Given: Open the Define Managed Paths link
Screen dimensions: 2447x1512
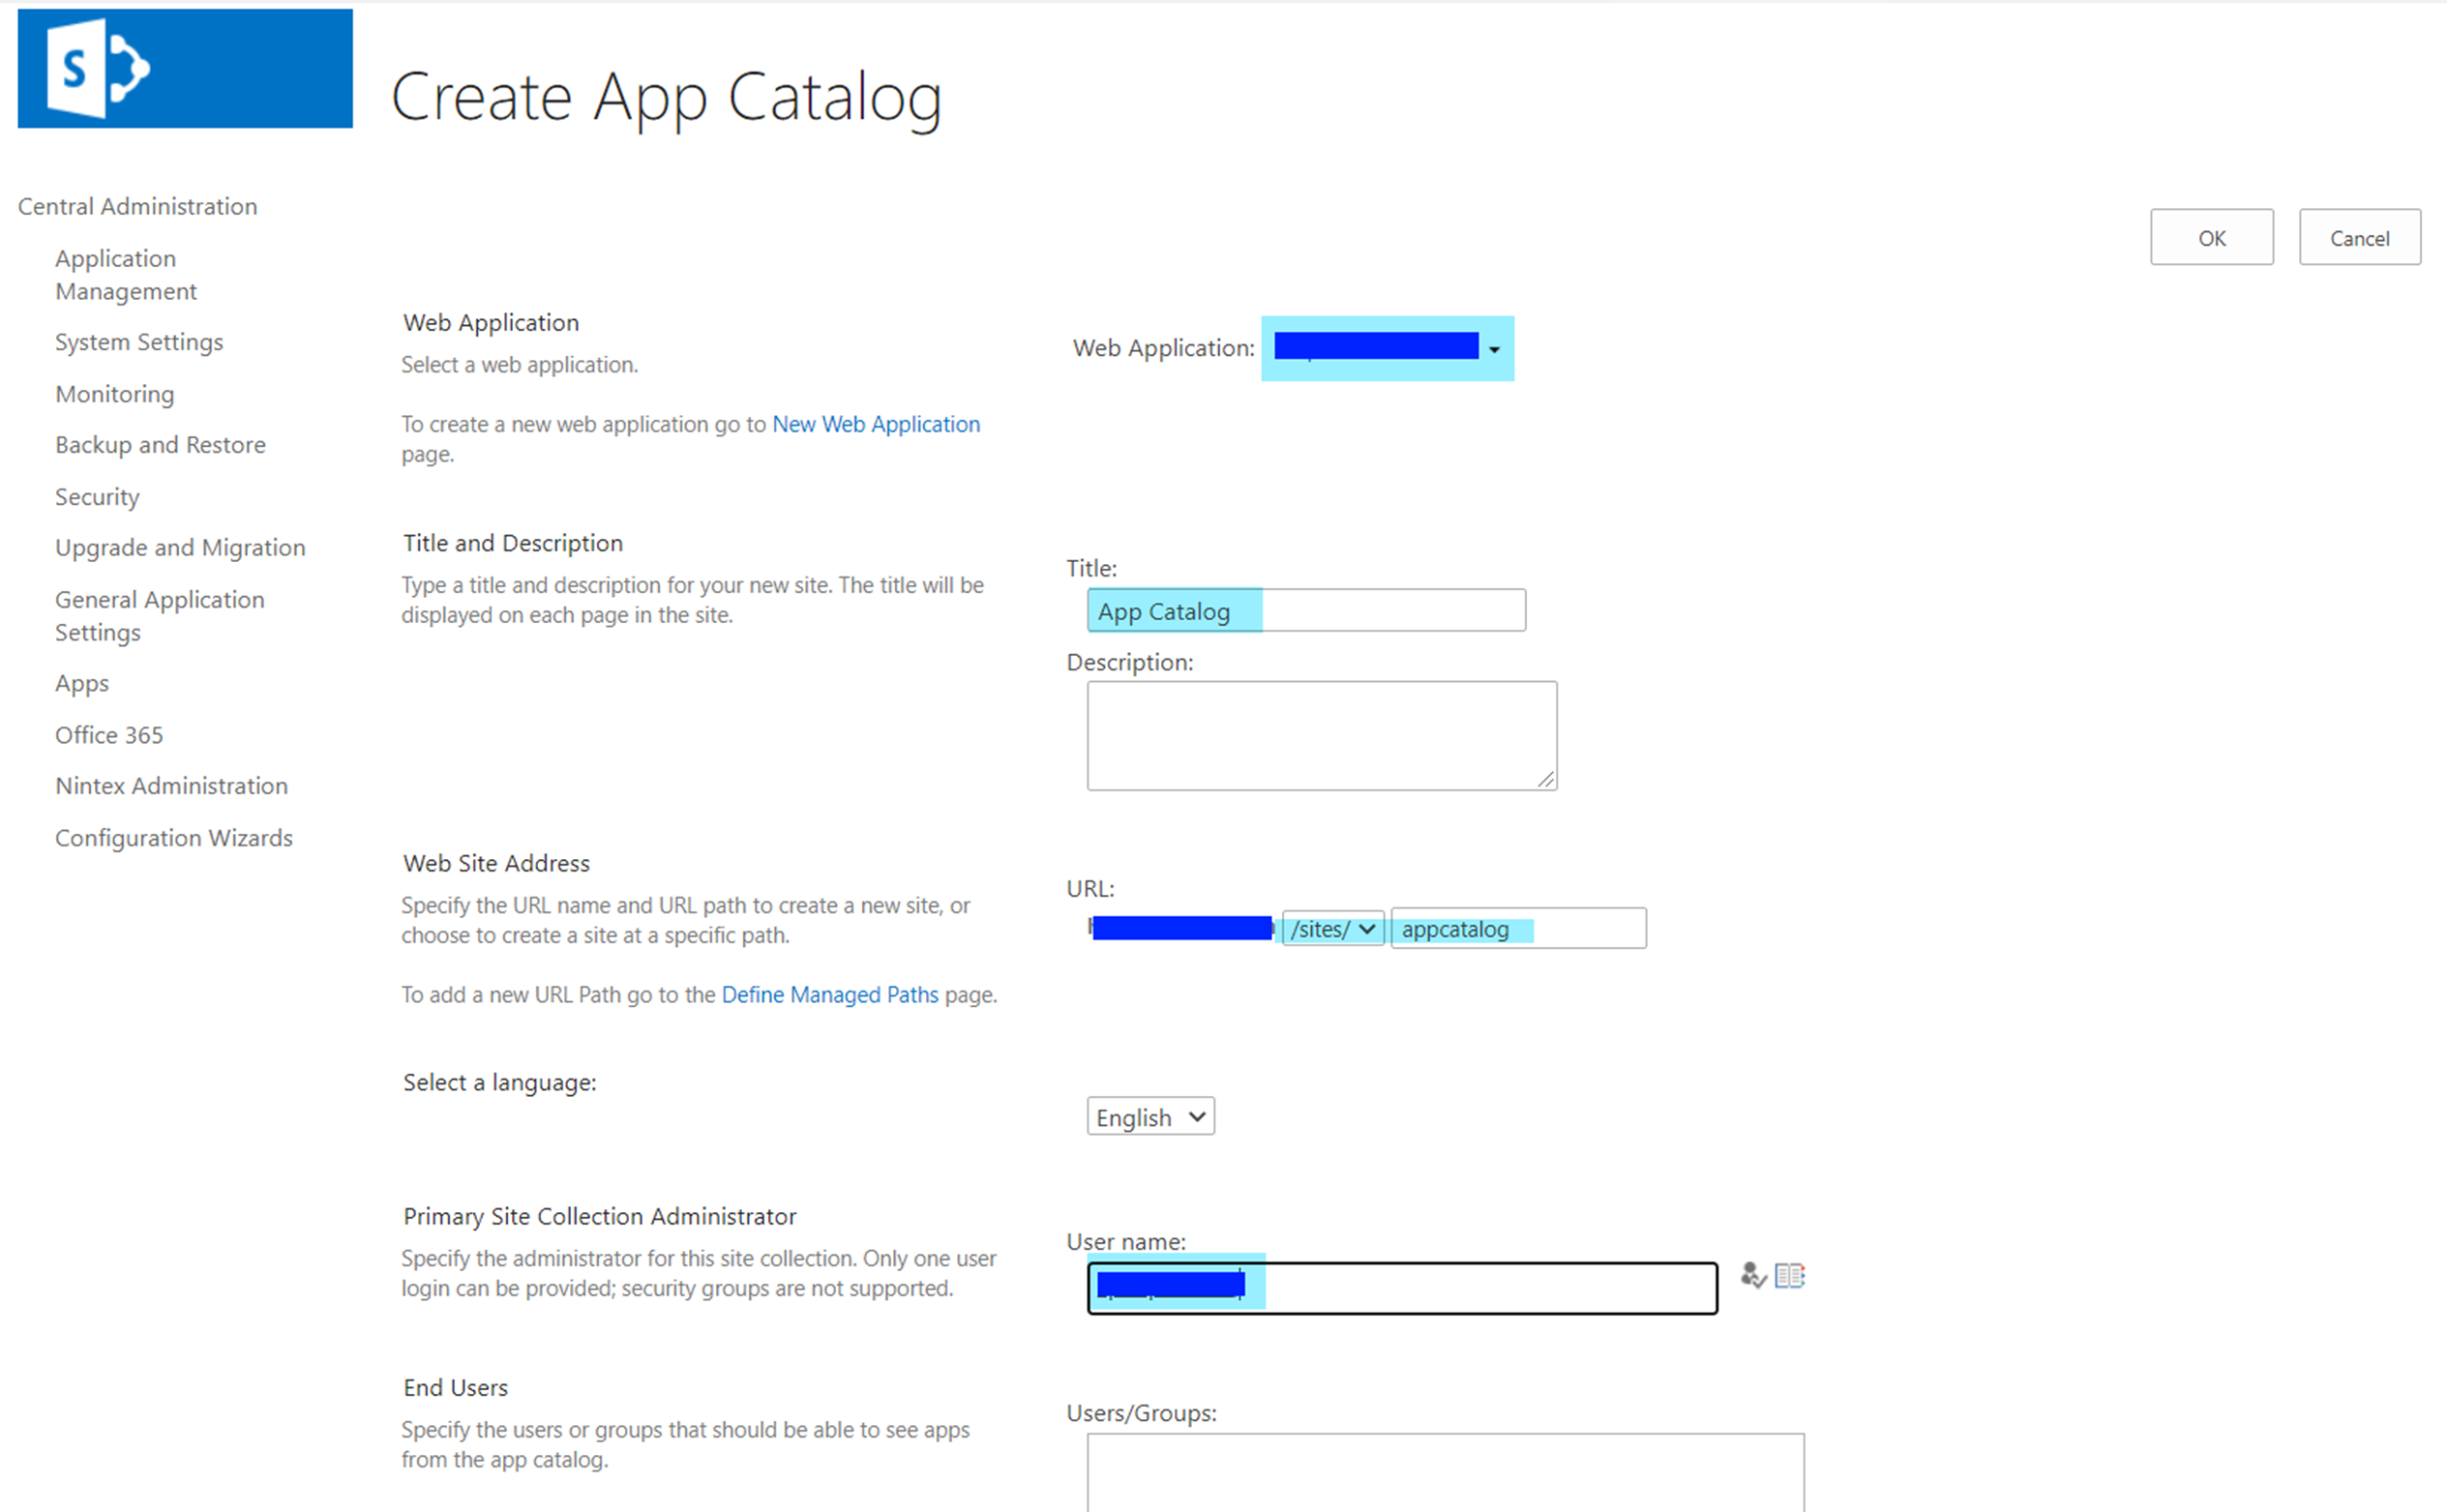Looking at the screenshot, I should (x=830, y=995).
